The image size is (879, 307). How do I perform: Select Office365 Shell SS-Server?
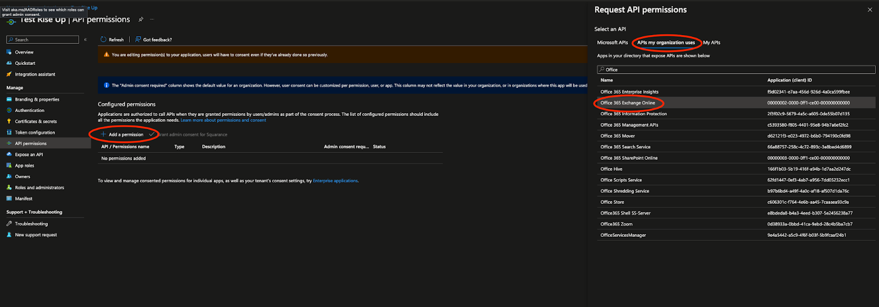(736, 213)
